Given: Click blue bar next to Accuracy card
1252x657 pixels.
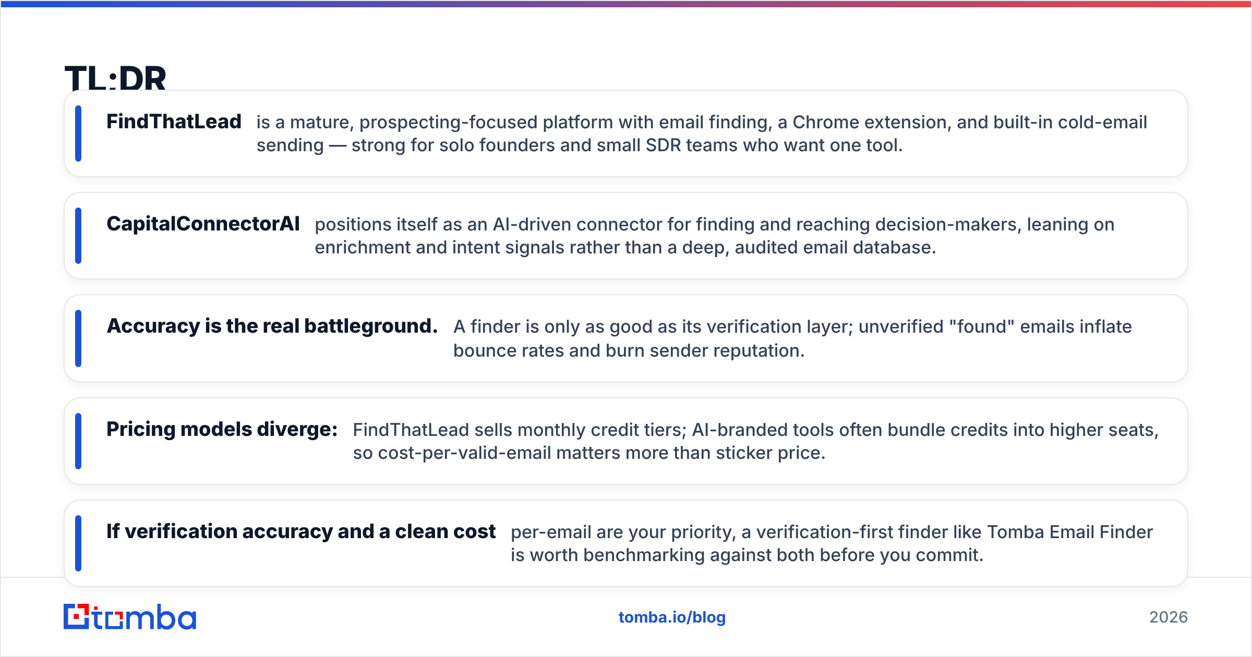Looking at the screenshot, I should 78,338.
